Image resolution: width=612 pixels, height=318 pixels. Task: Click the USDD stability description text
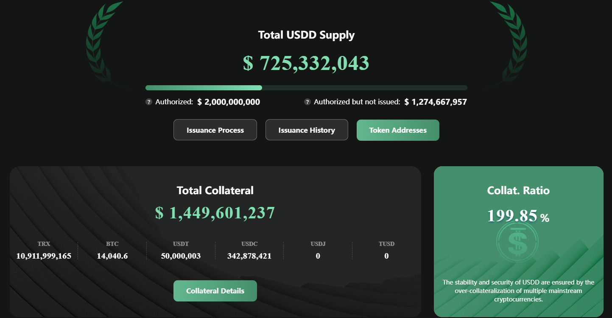pos(518,290)
